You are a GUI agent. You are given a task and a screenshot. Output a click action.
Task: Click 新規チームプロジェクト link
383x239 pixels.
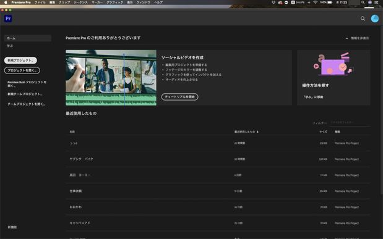[25, 94]
